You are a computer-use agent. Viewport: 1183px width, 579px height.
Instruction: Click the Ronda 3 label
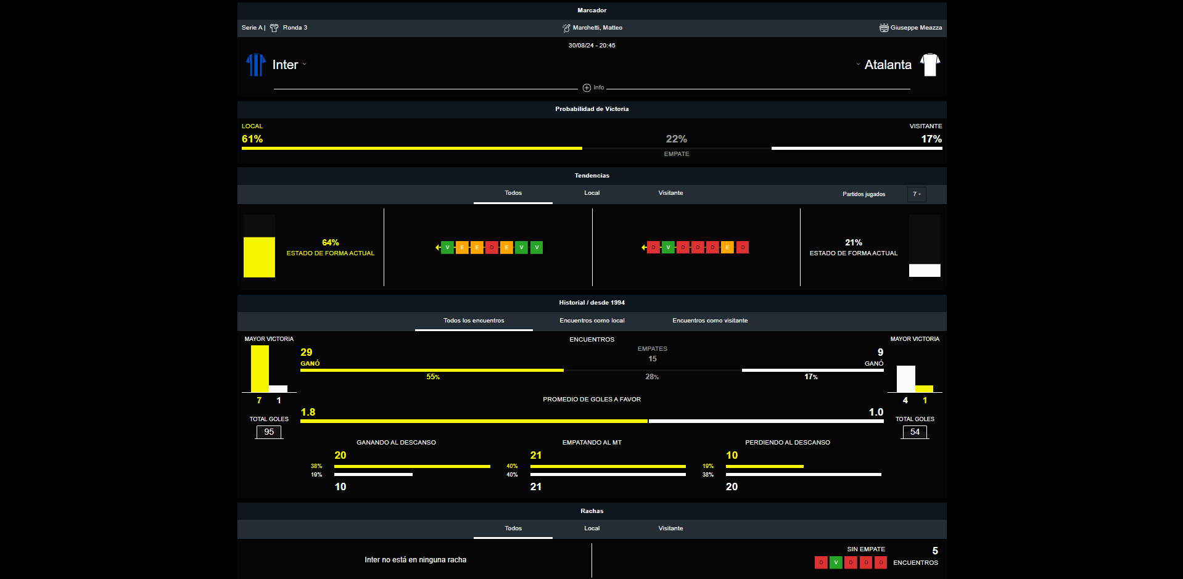295,28
